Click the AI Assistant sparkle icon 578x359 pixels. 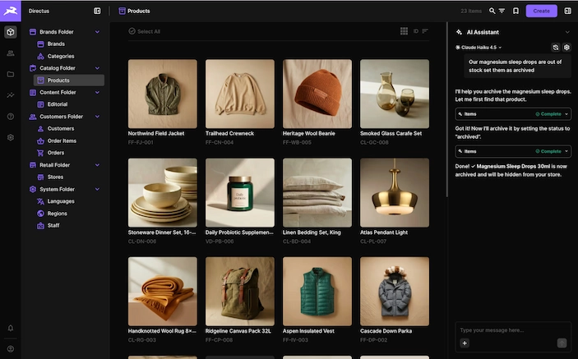pyautogui.click(x=459, y=32)
